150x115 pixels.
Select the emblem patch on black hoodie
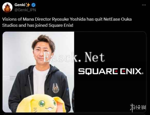tap(56, 88)
